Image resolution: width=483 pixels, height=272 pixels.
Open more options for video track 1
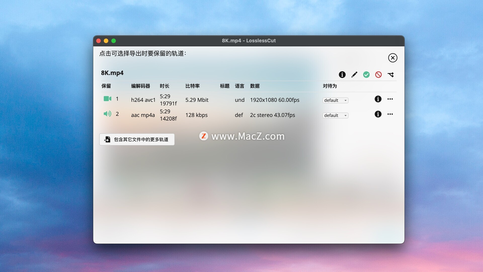[390, 99]
